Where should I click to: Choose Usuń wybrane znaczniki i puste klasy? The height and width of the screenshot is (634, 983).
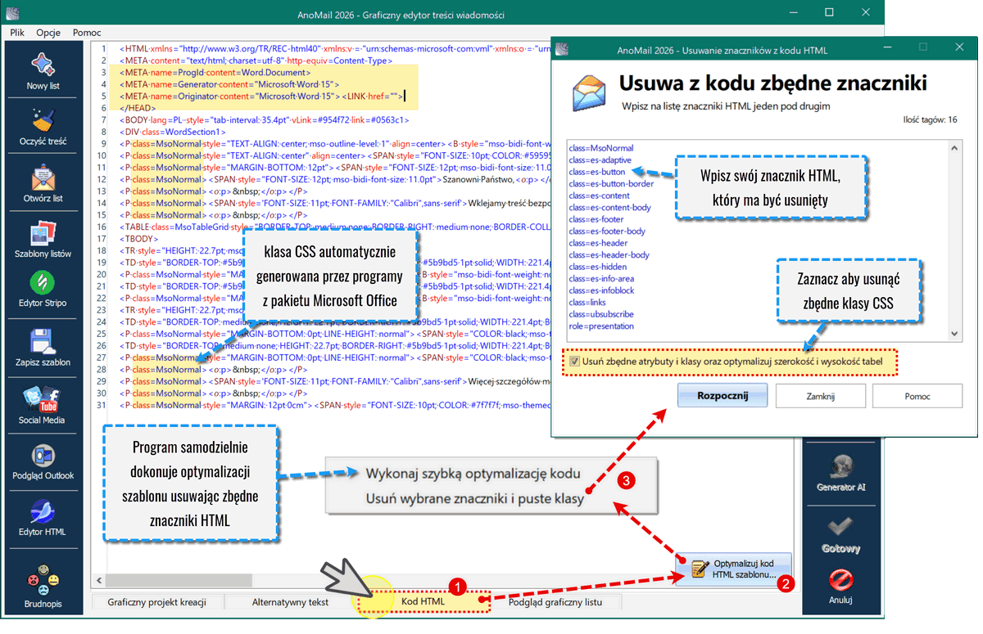coord(474,499)
